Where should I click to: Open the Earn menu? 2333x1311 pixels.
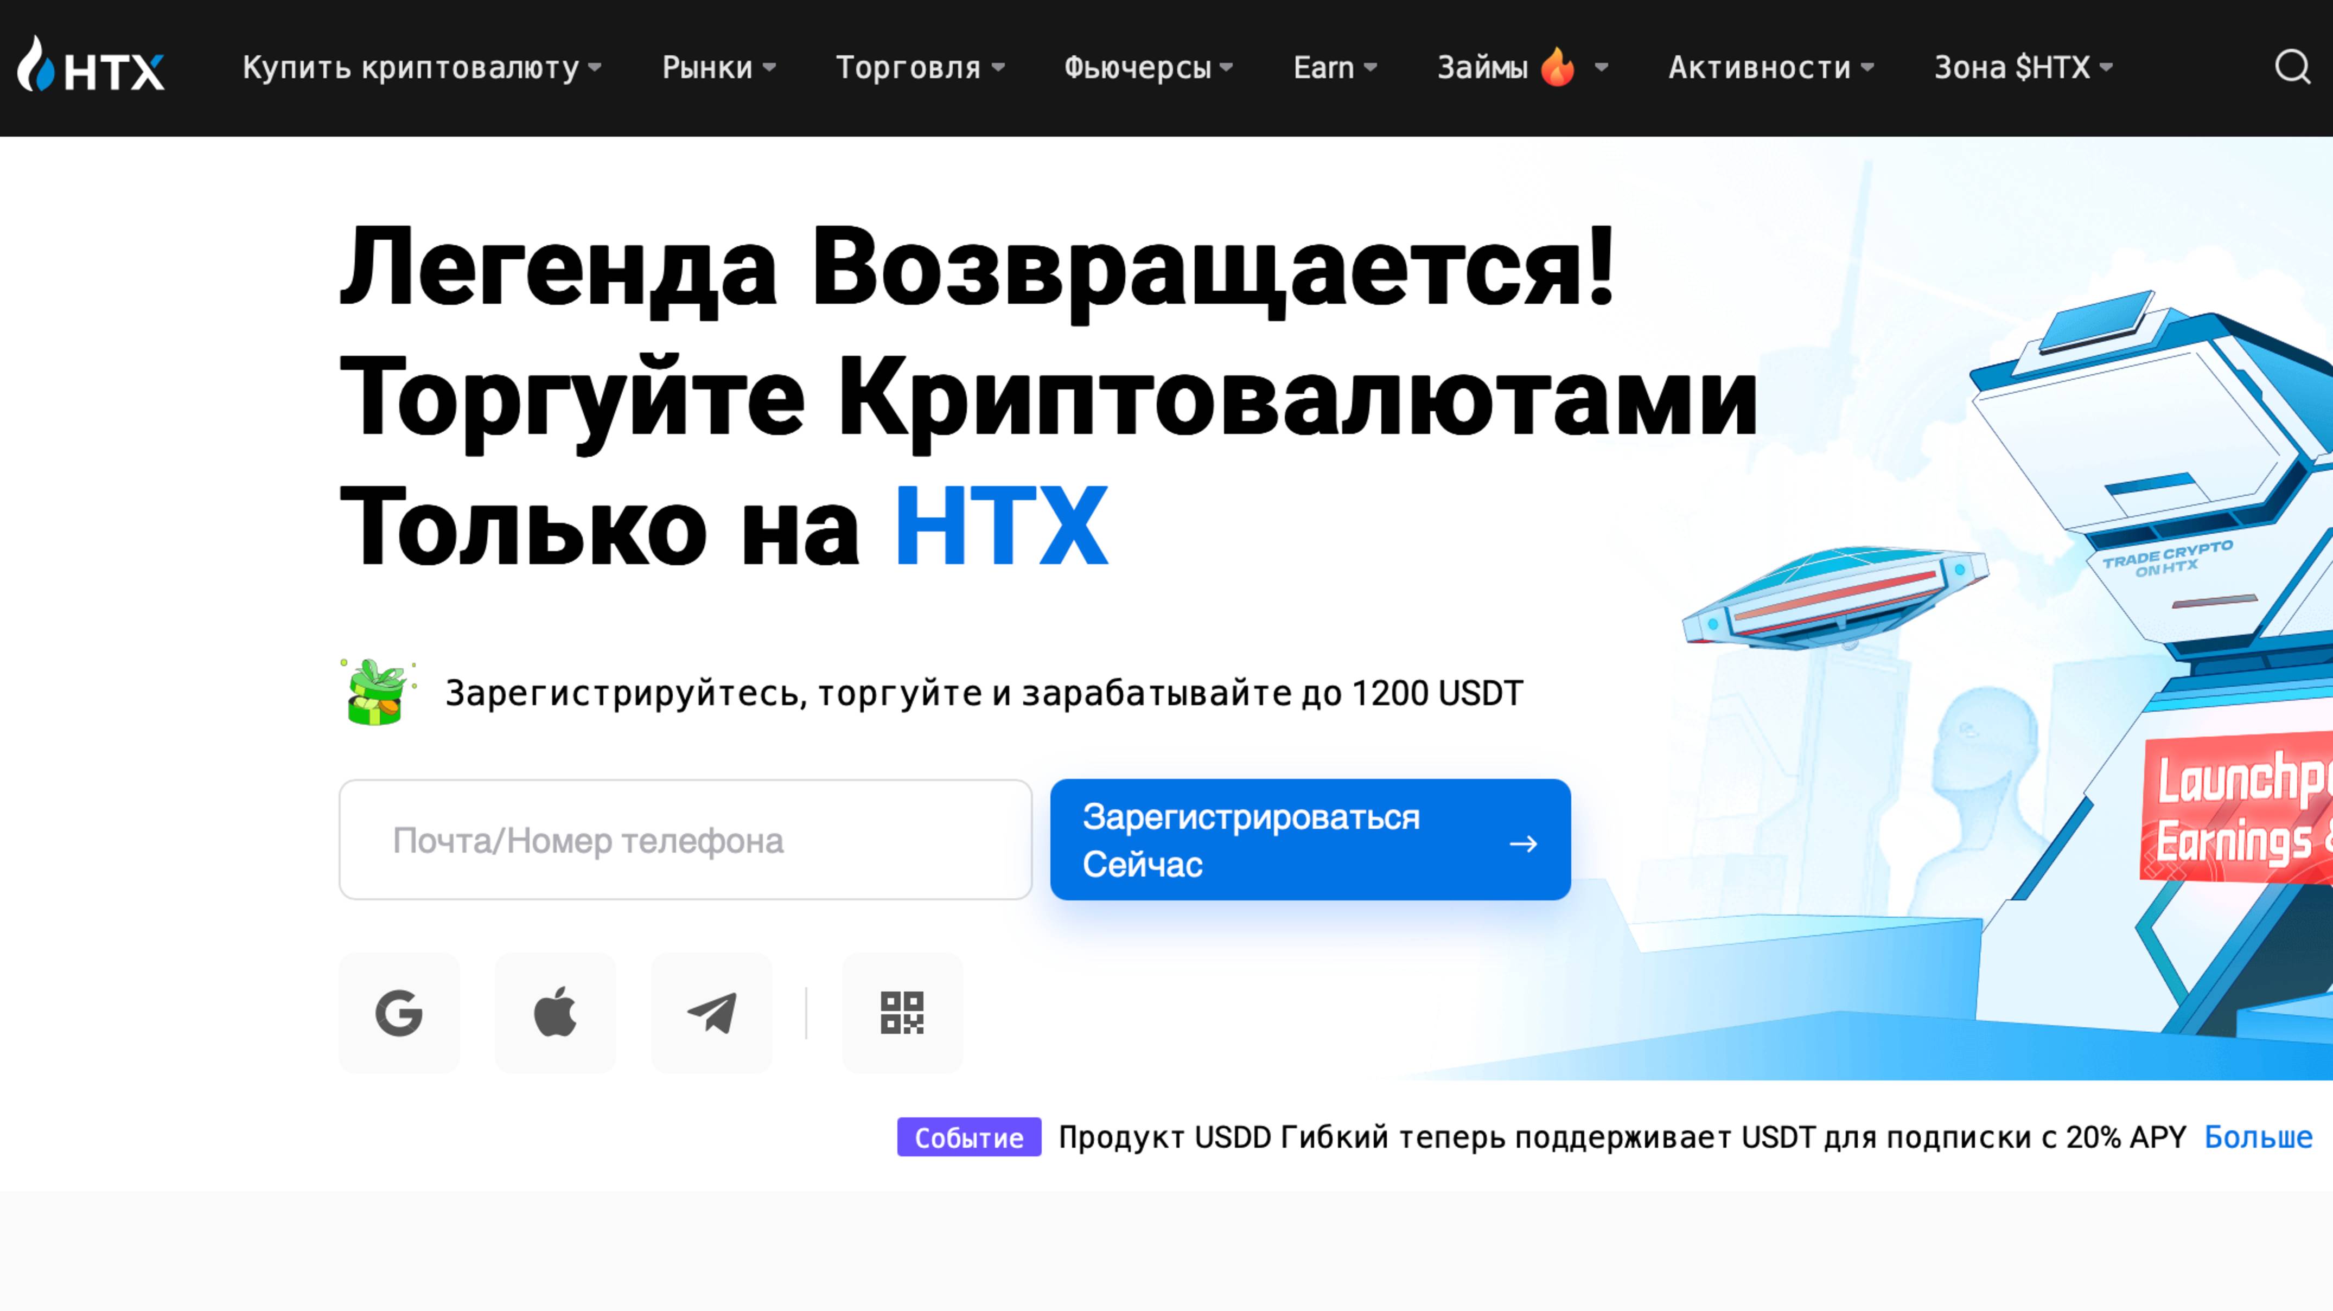(1335, 68)
